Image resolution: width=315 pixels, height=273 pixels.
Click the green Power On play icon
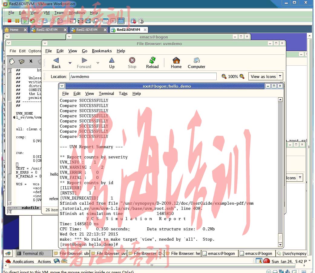pyautogui.click(x=25, y=21)
